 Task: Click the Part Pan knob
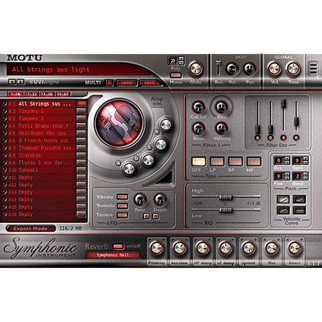click(250, 69)
